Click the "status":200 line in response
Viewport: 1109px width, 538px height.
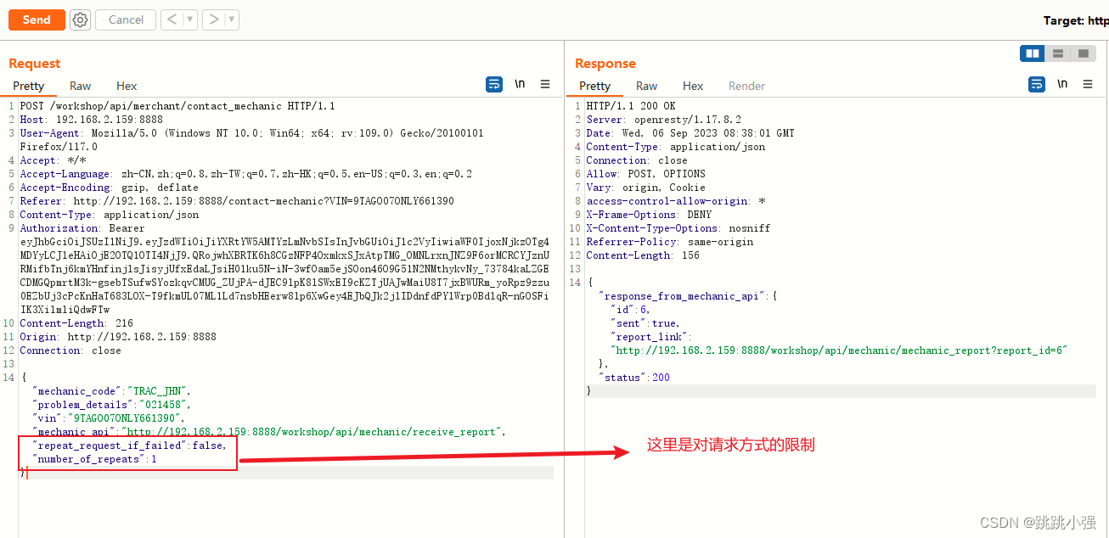pos(634,378)
